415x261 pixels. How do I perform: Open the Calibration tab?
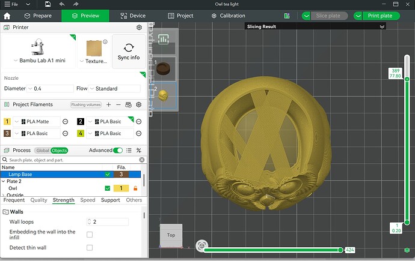tap(228, 16)
